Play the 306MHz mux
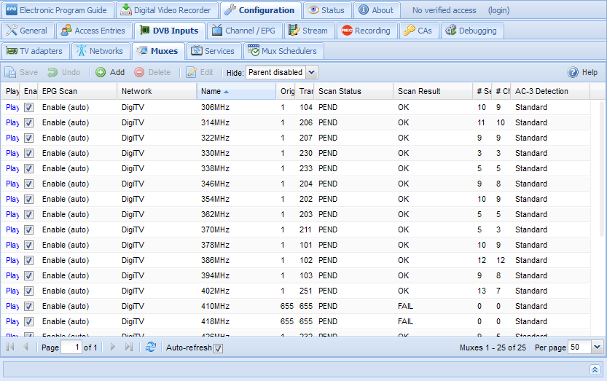Screen dimensions: 607x381 [12, 107]
